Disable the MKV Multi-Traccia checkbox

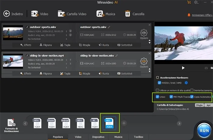point(171,97)
